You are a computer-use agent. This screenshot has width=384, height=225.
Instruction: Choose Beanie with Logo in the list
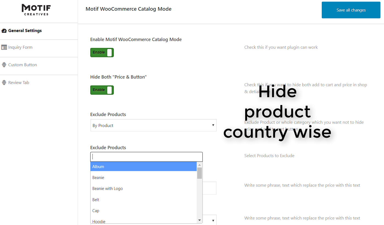pos(143,189)
